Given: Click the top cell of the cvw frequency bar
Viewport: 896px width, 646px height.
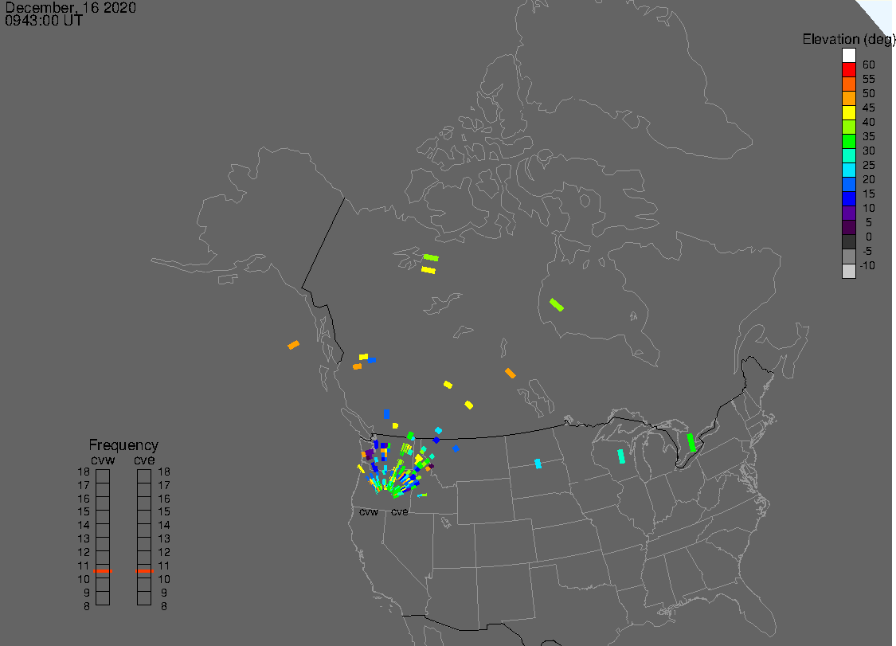Looking at the screenshot, I should (103, 476).
